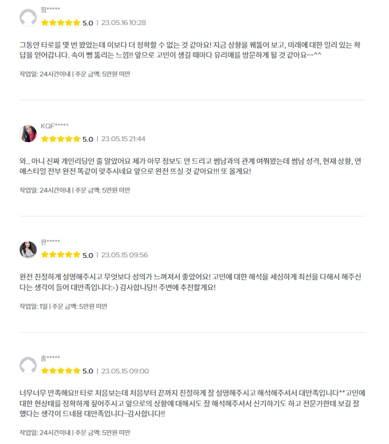Click default avatar of reviewer 힘*****

click(28, 18)
